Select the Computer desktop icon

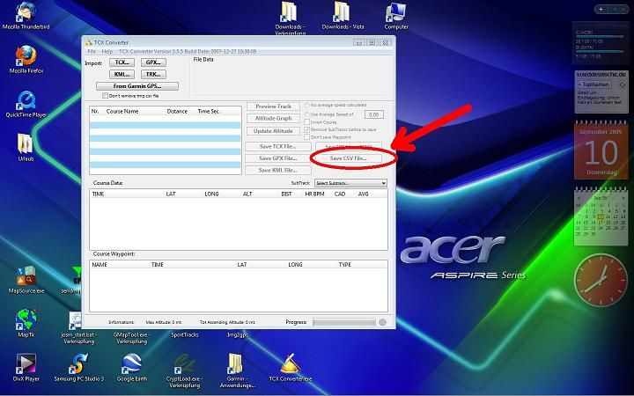(396, 12)
